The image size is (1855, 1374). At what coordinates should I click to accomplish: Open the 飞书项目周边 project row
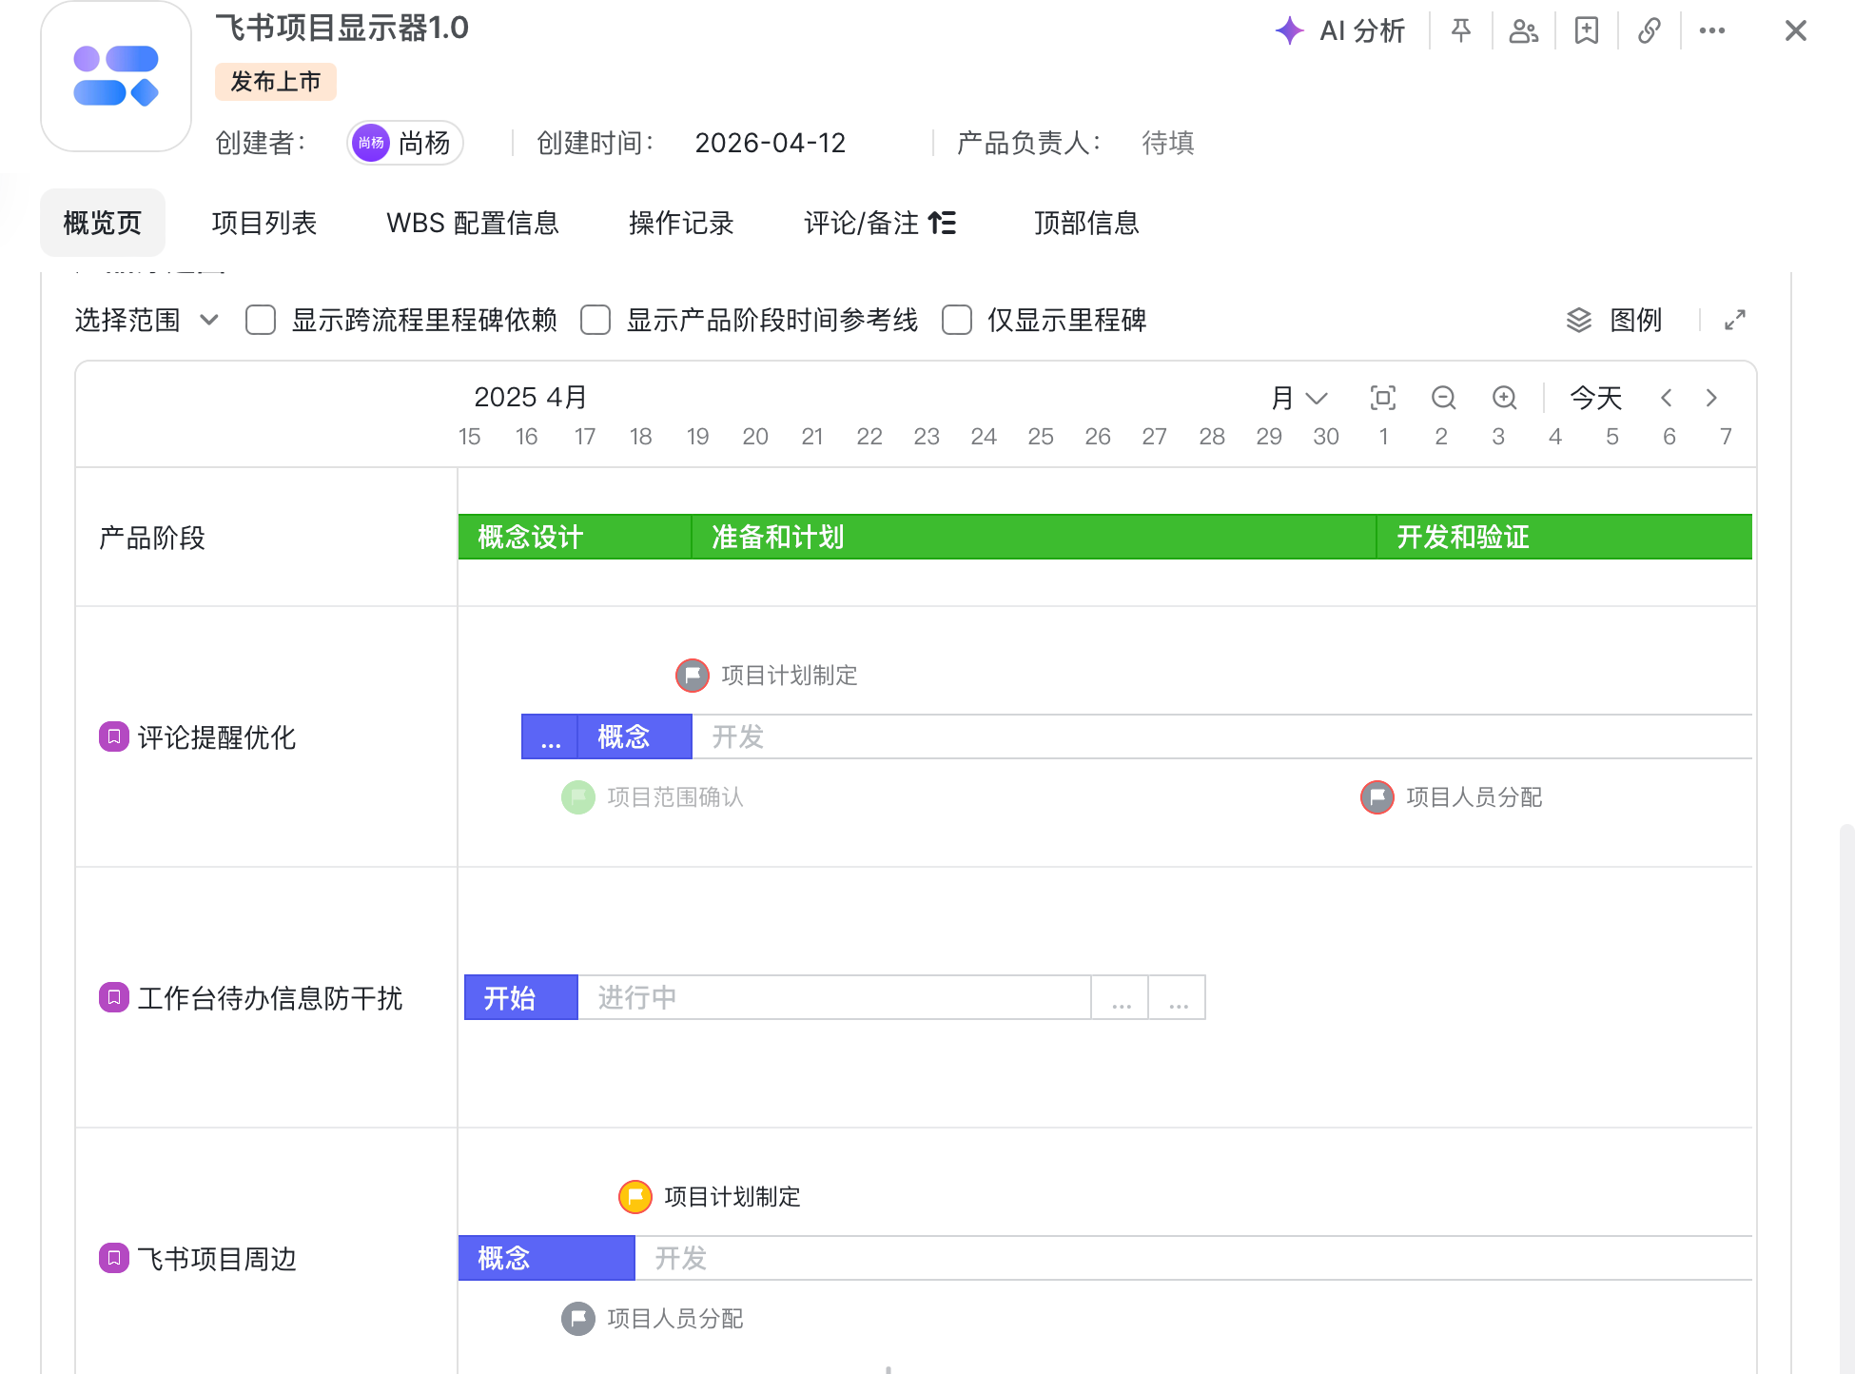[x=217, y=1259]
